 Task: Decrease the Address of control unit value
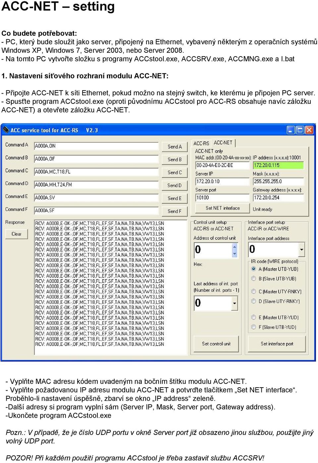[235, 254]
